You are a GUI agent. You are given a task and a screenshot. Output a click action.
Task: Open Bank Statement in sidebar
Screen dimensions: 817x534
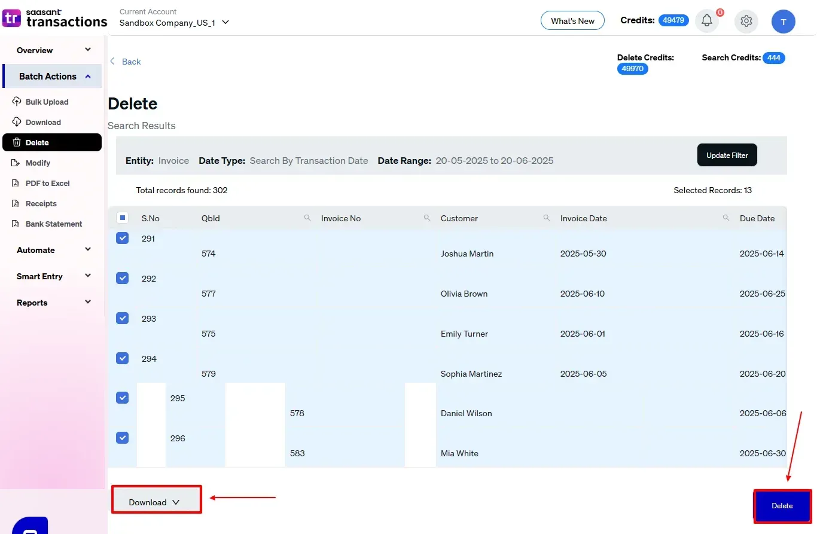point(54,224)
